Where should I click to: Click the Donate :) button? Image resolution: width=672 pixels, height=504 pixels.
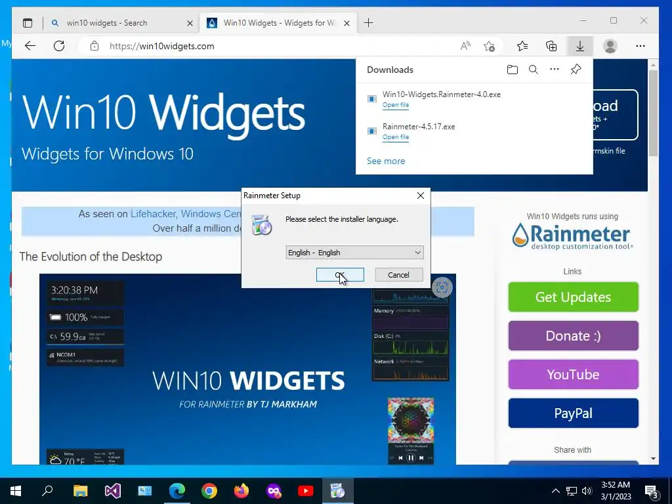573,335
